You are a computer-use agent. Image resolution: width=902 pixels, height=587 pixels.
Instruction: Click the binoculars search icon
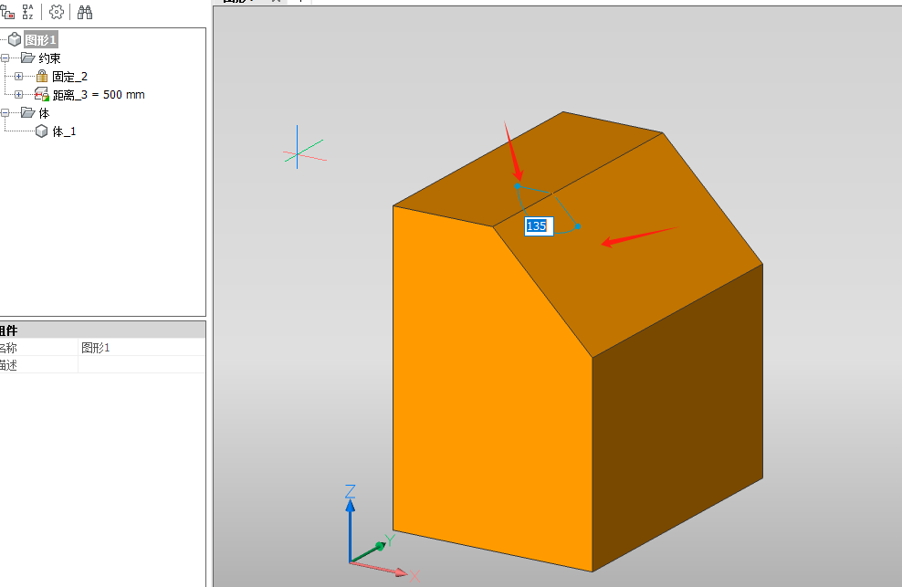(85, 12)
